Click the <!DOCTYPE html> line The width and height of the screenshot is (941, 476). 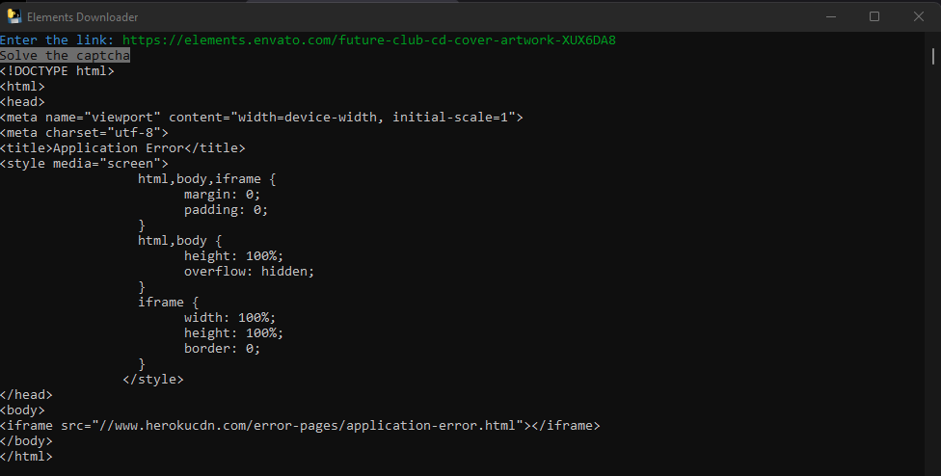point(57,71)
